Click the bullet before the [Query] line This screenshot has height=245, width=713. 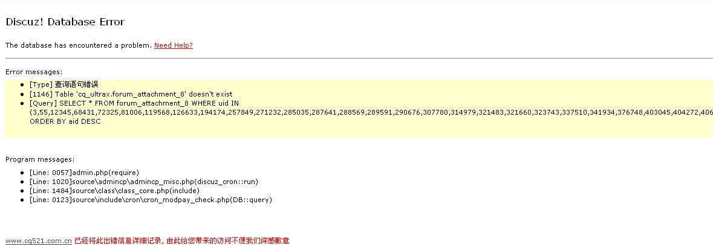[22, 103]
